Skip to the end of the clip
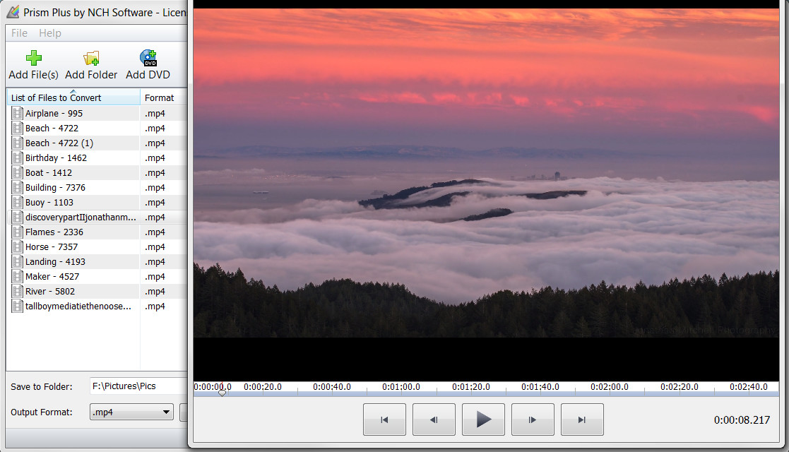This screenshot has height=452, width=789. tap(582, 419)
